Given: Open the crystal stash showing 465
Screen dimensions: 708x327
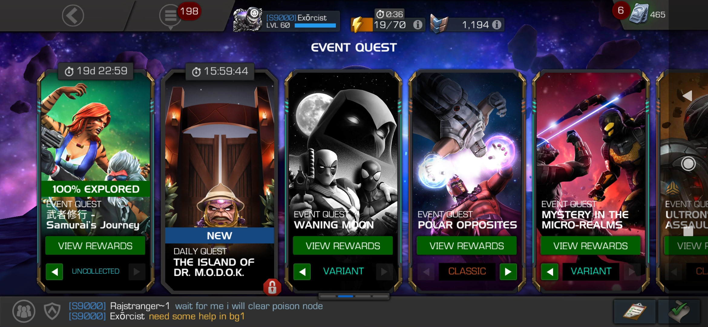Looking at the screenshot, I should pos(647,14).
